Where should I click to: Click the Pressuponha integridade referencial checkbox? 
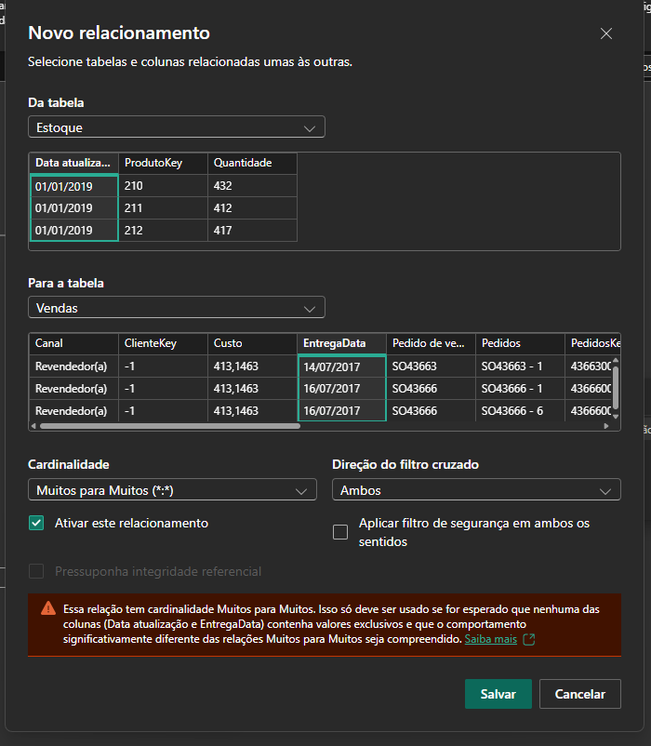click(x=35, y=571)
